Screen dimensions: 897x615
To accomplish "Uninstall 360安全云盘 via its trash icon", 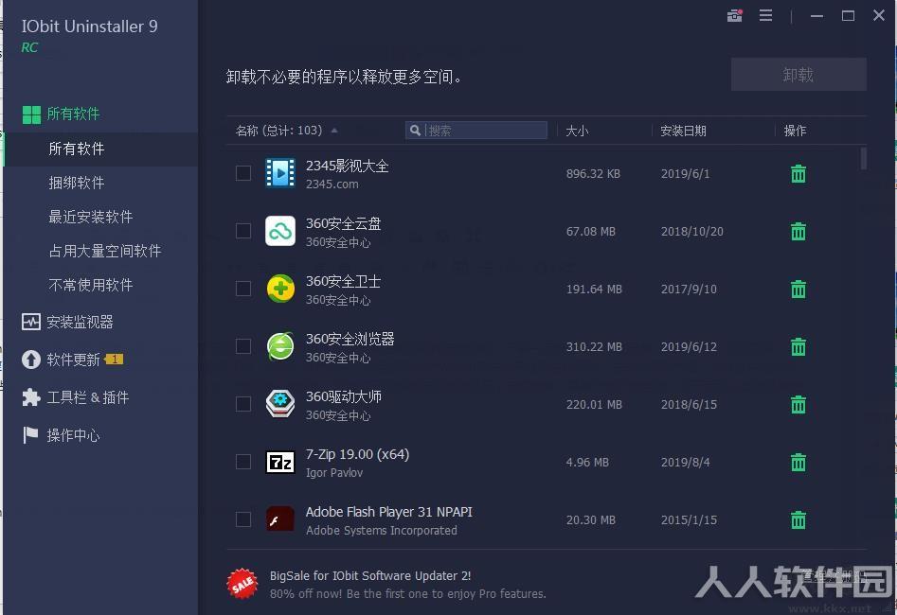I will 798,231.
